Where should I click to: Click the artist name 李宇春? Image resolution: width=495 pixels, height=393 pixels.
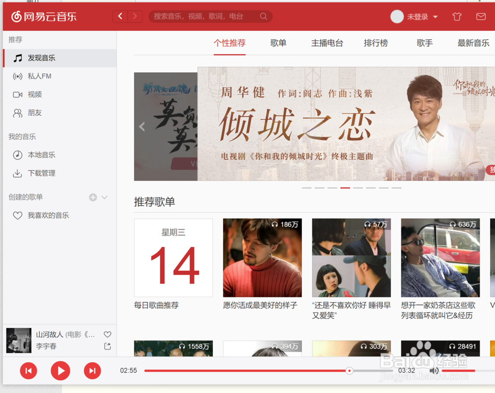tap(46, 346)
